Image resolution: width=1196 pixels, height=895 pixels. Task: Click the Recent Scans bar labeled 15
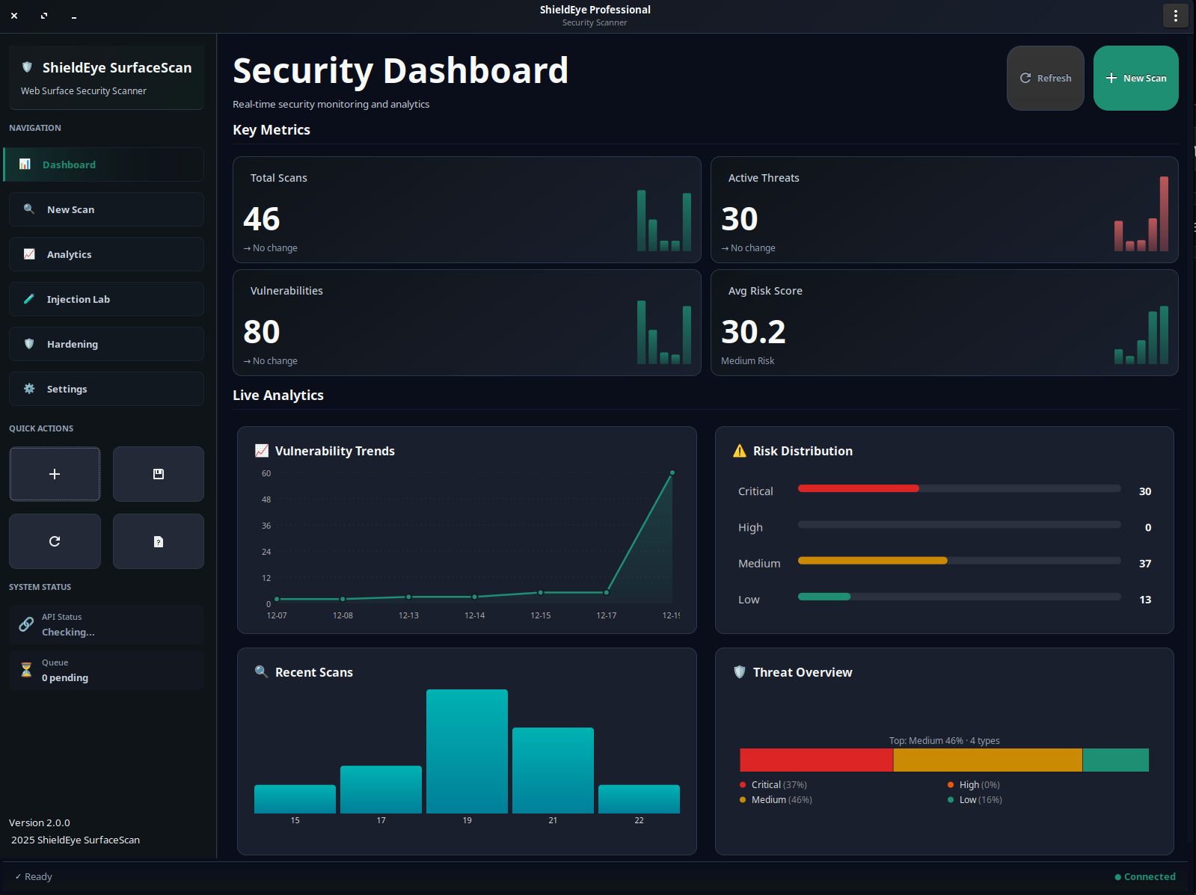(295, 799)
